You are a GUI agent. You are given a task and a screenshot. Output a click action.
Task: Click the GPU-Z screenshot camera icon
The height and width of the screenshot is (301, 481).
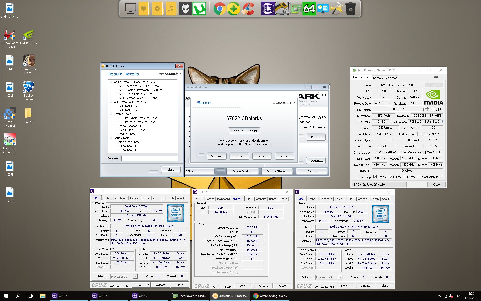436,77
